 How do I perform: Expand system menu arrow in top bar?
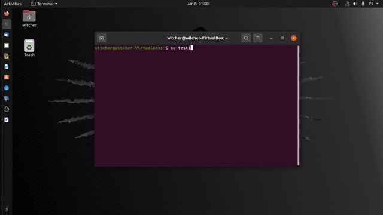378,4
